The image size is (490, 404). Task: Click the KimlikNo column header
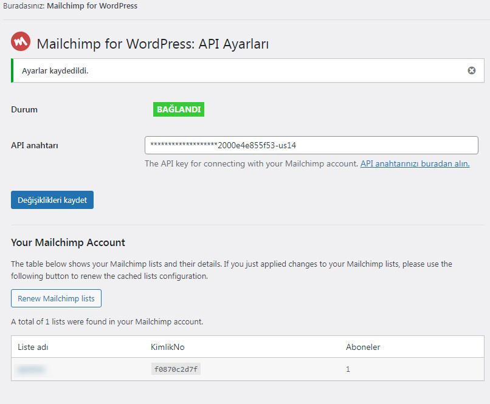(x=168, y=347)
